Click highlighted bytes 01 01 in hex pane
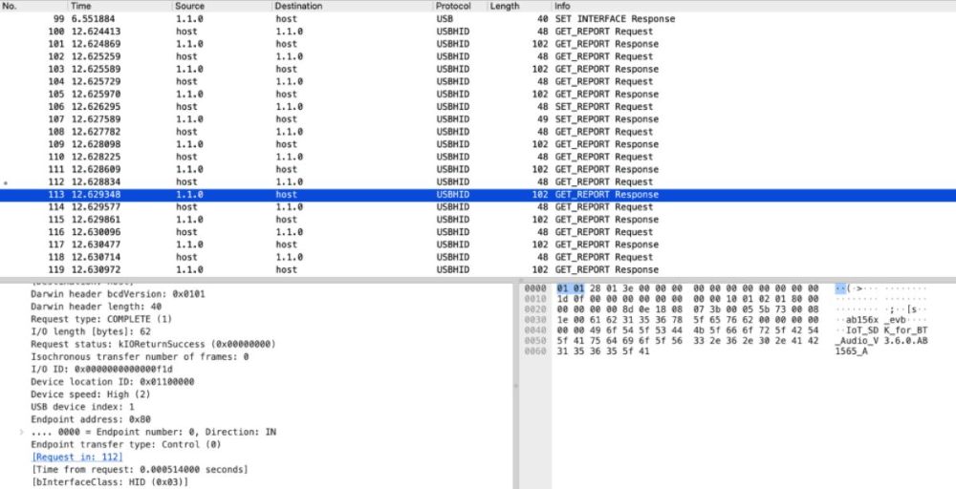This screenshot has height=489, width=956. 571,288
